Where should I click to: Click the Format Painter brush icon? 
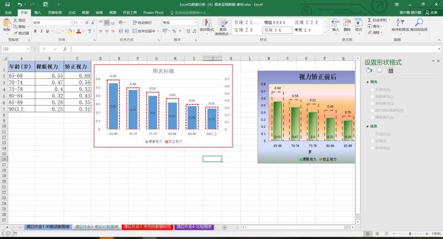(16, 33)
